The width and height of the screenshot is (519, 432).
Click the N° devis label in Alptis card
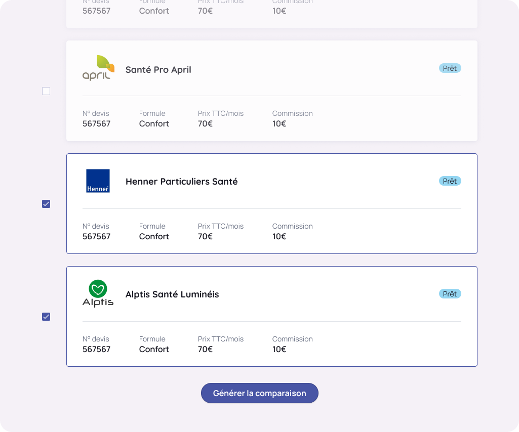click(x=96, y=339)
